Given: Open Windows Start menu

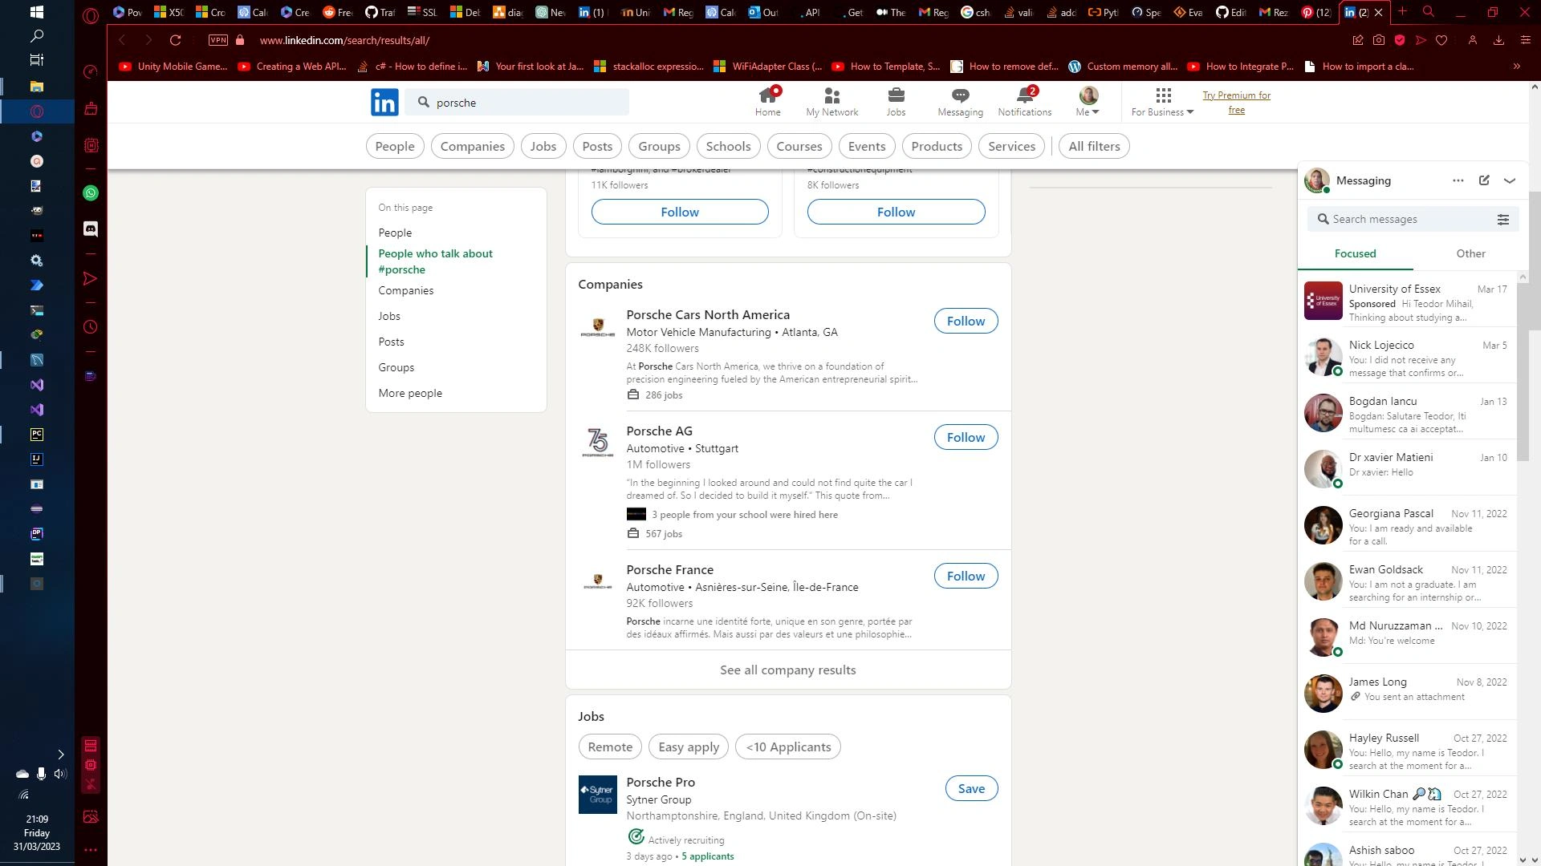Looking at the screenshot, I should point(36,12).
